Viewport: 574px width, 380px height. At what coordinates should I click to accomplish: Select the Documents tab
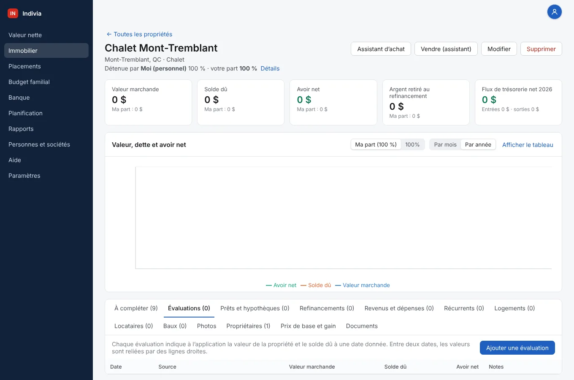(362, 326)
